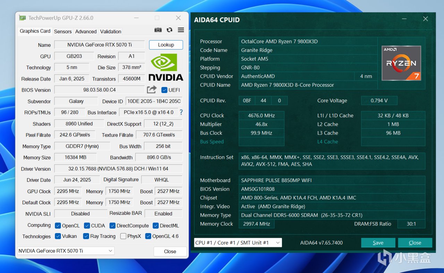Toggle the Ray Tracing checkbox
Image resolution: width=444 pixels, height=273 pixels.
click(86, 236)
